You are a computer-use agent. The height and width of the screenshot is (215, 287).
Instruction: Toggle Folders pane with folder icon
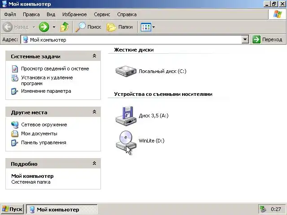coord(111,27)
